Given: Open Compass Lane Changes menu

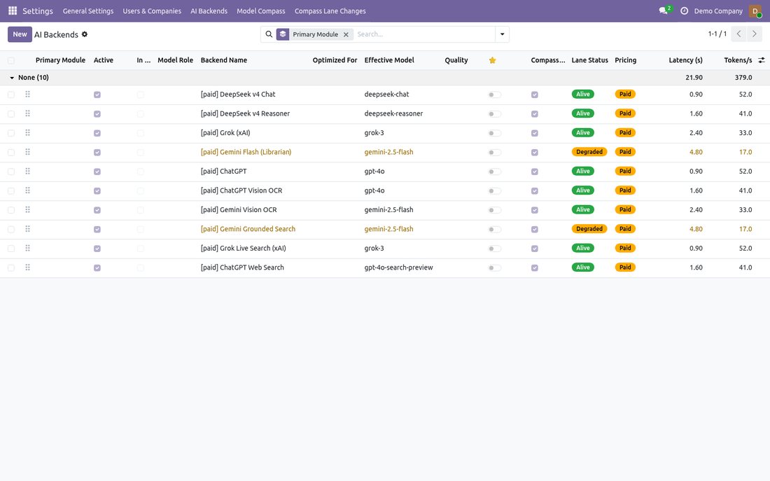Looking at the screenshot, I should pyautogui.click(x=330, y=11).
